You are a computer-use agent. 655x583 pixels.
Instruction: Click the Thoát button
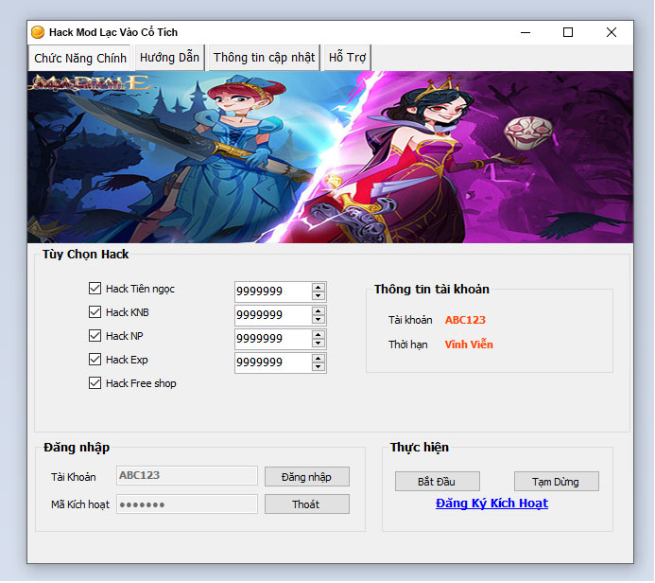pos(306,504)
